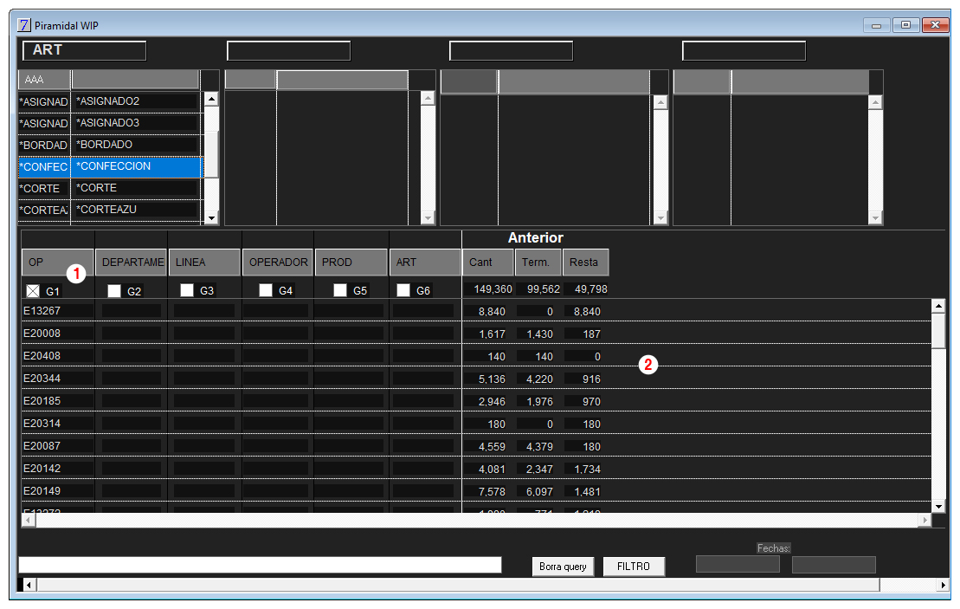Select row E20142 in the grid

(476, 469)
